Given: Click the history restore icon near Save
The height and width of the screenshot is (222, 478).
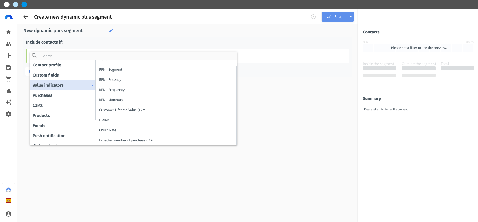Looking at the screenshot, I should click(x=313, y=17).
